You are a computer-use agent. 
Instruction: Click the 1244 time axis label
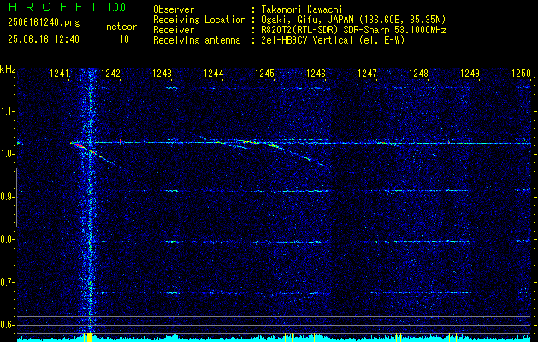pyautogui.click(x=214, y=73)
